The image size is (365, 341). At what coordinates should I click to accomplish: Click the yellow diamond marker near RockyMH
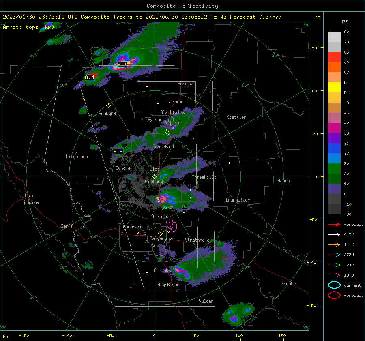[x=108, y=106]
